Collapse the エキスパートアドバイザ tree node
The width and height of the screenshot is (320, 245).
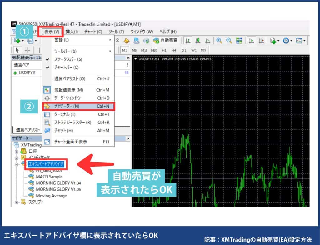pos(17,164)
